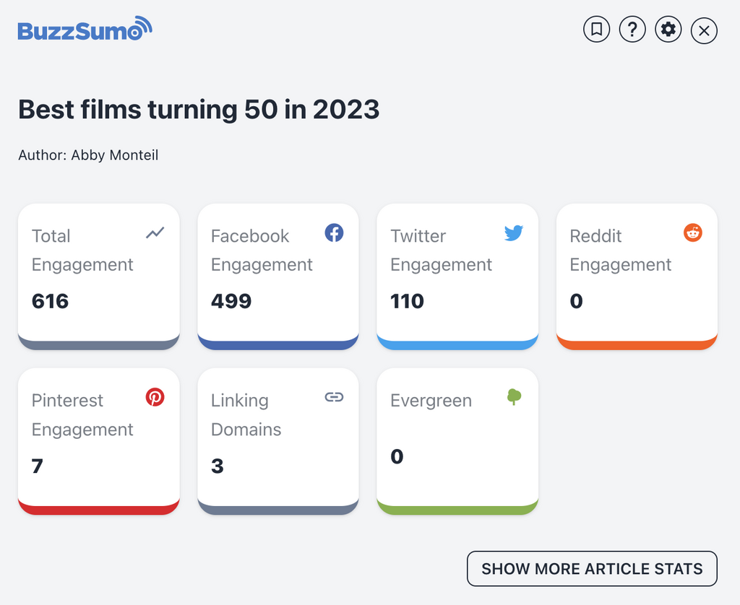
Task: Open settings with the gear icon
Action: pos(668,30)
